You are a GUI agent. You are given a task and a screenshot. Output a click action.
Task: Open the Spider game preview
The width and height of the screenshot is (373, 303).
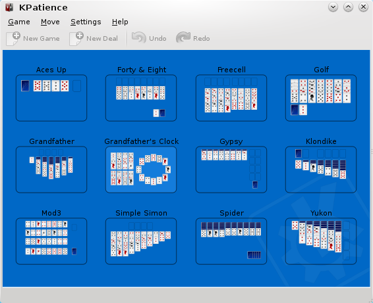tap(231, 241)
